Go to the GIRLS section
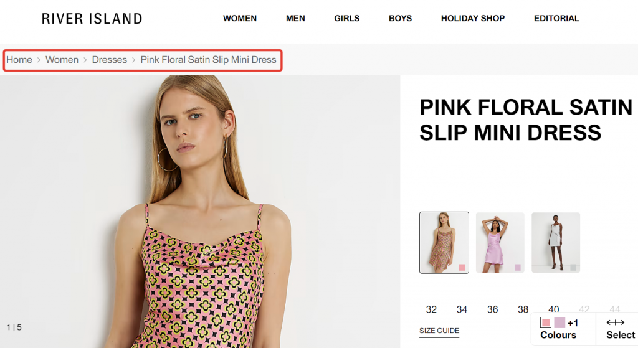The height and width of the screenshot is (348, 638). (346, 19)
